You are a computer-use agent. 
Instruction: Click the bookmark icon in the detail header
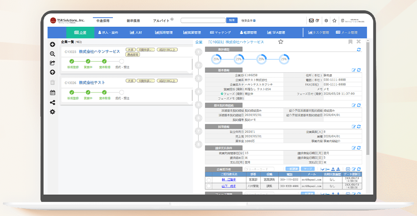350,42
